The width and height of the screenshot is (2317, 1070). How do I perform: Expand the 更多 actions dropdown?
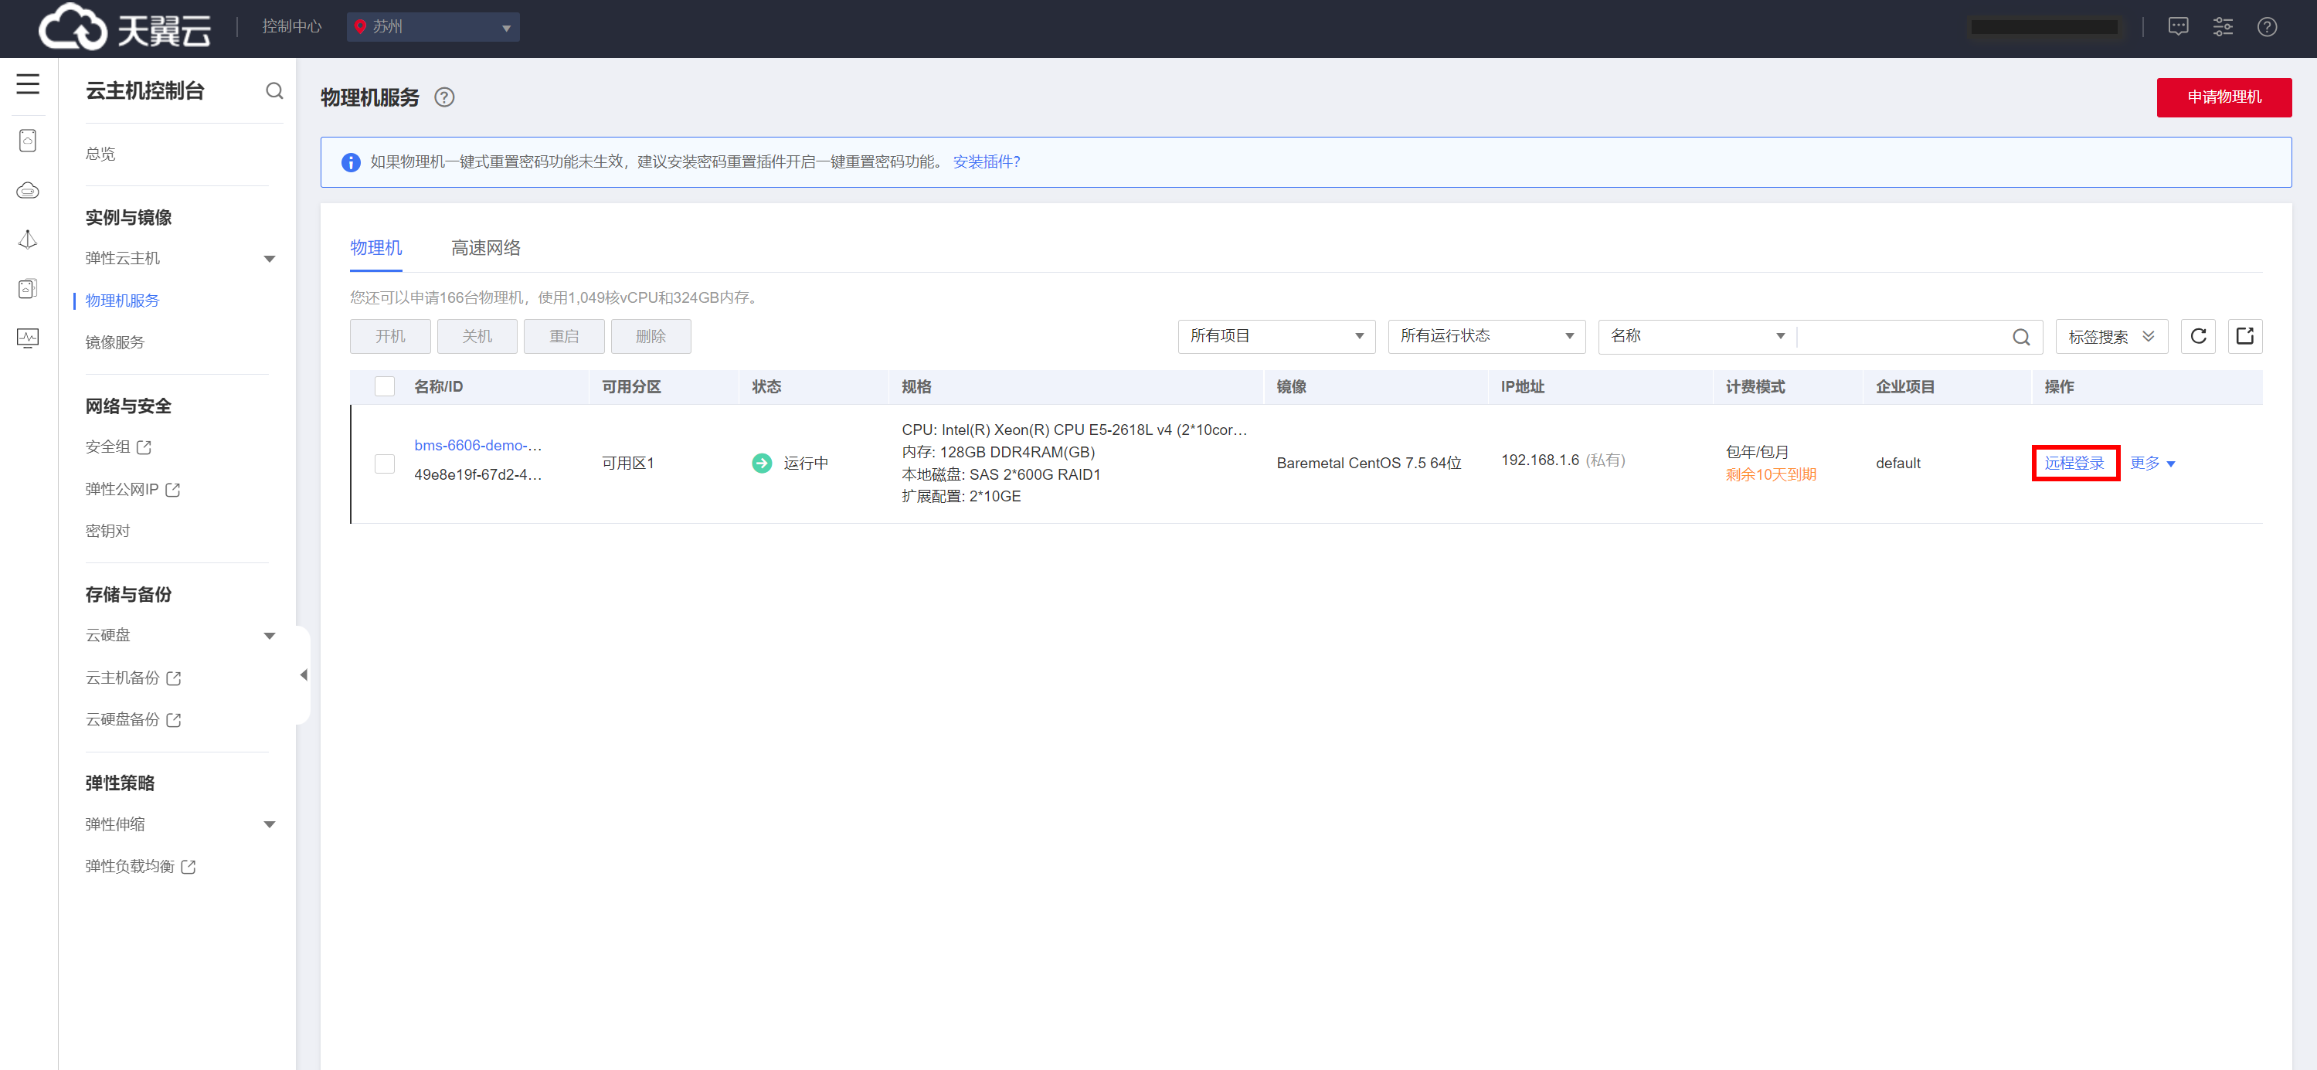click(2152, 463)
